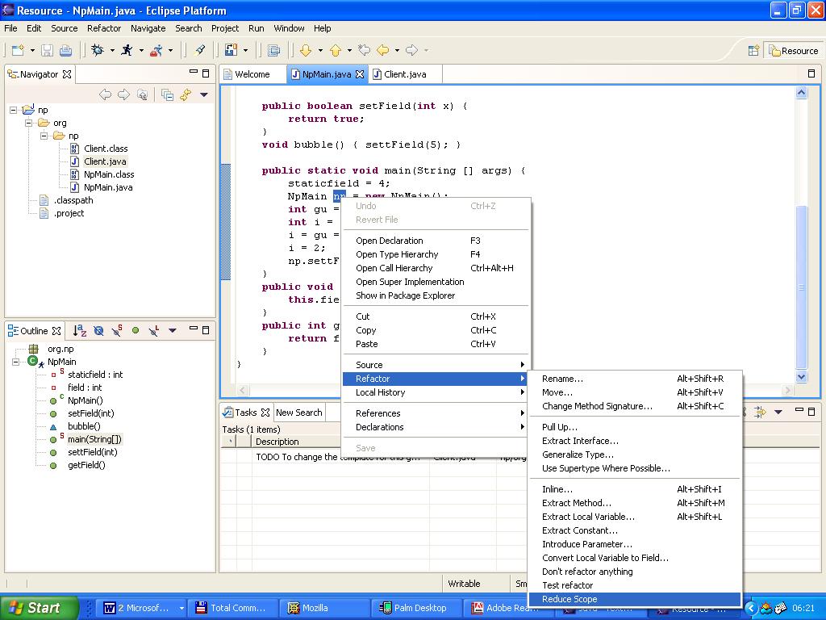The height and width of the screenshot is (620, 826).
Task: Open the Tasks view menu dropdown
Action: click(778, 412)
